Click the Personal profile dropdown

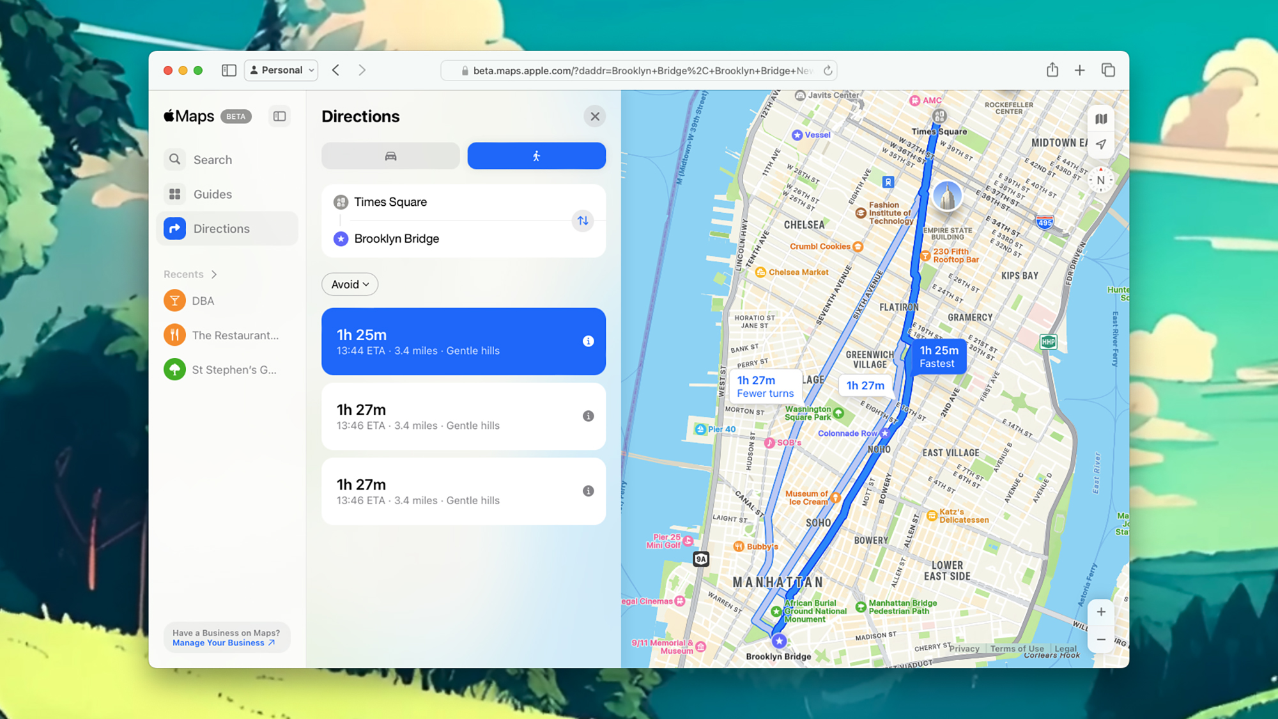coord(281,70)
